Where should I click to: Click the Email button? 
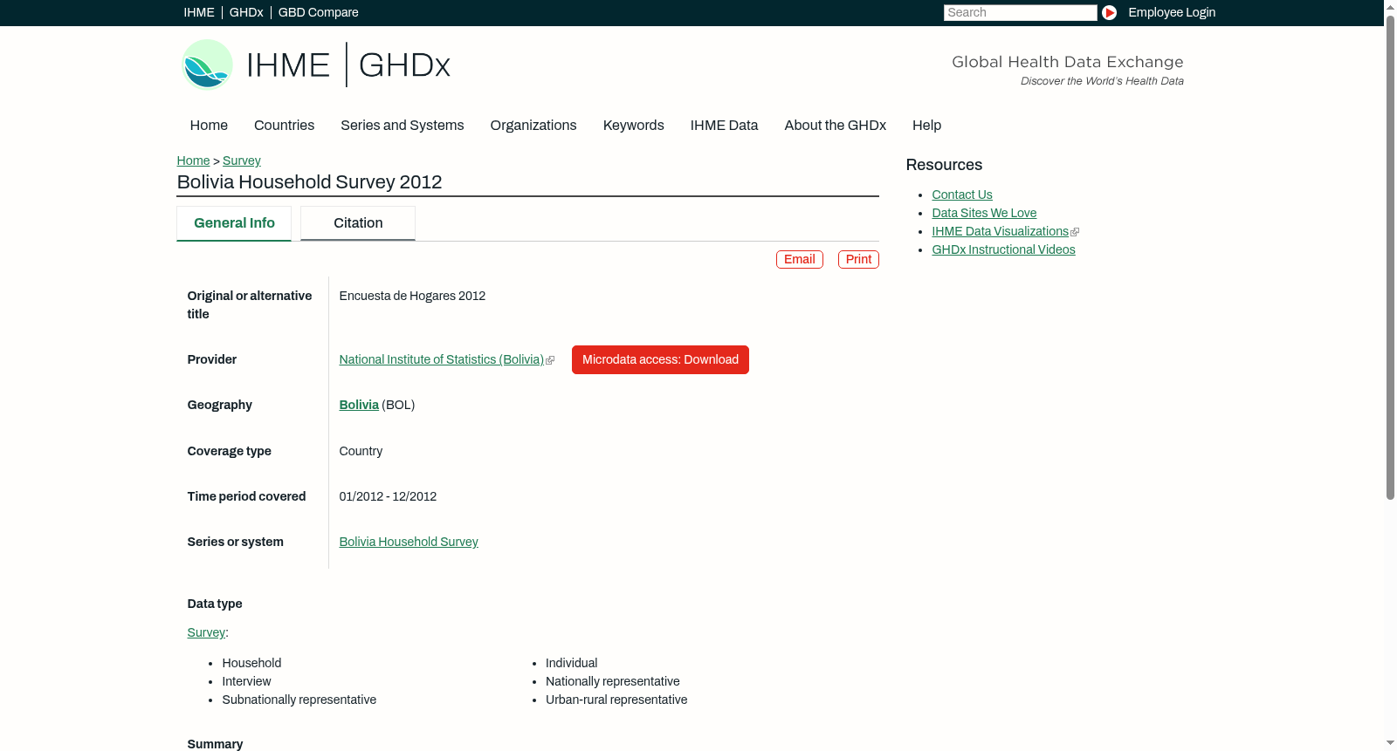pos(800,259)
